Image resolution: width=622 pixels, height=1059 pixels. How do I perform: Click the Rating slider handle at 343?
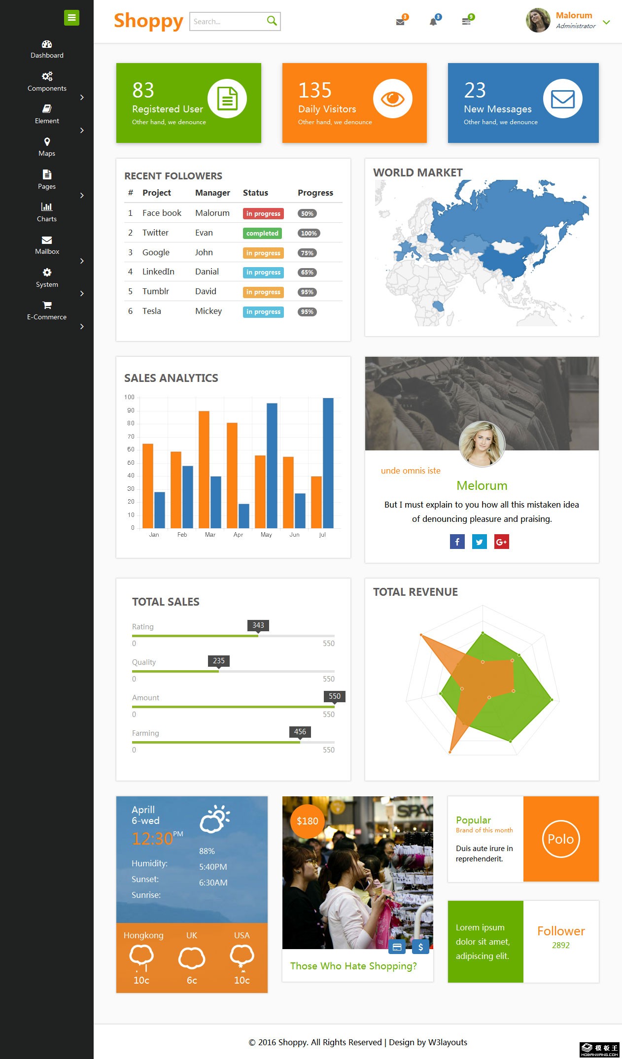click(258, 635)
